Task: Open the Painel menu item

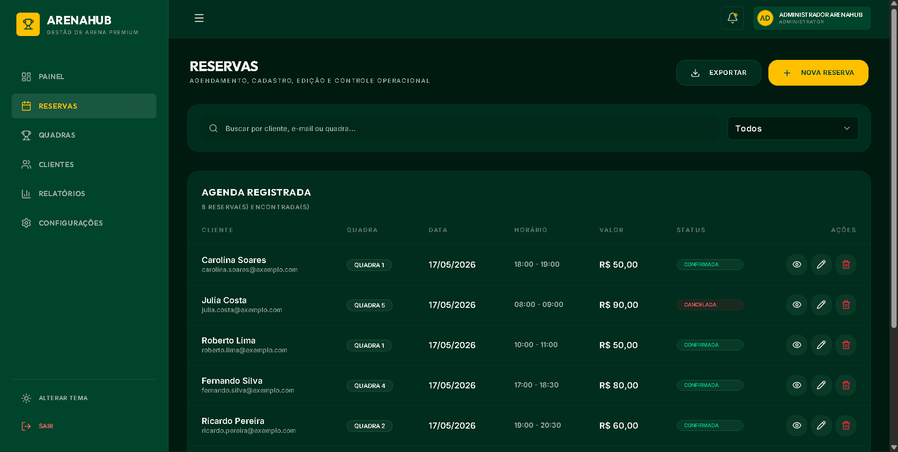Action: [x=84, y=77]
